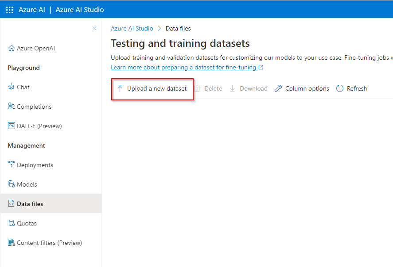Screen dimensions: 393x267
Task: Open the Chat playground
Action: click(23, 87)
